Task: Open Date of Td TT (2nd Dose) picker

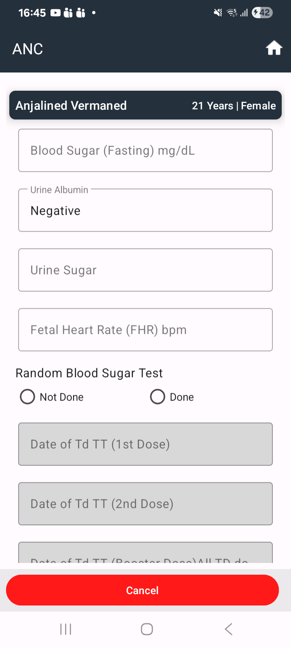Action: [145, 504]
